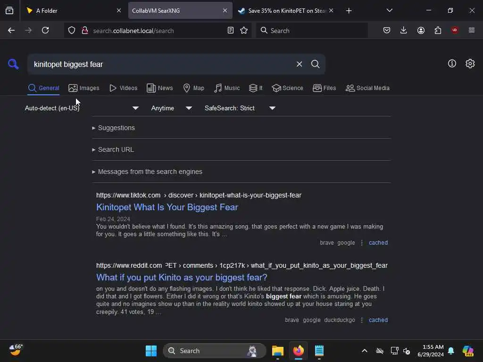Select the Files search category
The height and width of the screenshot is (362, 483).
pos(325,88)
